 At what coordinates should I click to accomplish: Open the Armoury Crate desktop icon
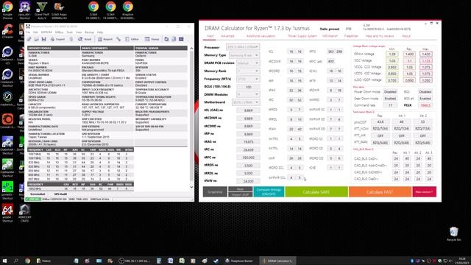24,213
